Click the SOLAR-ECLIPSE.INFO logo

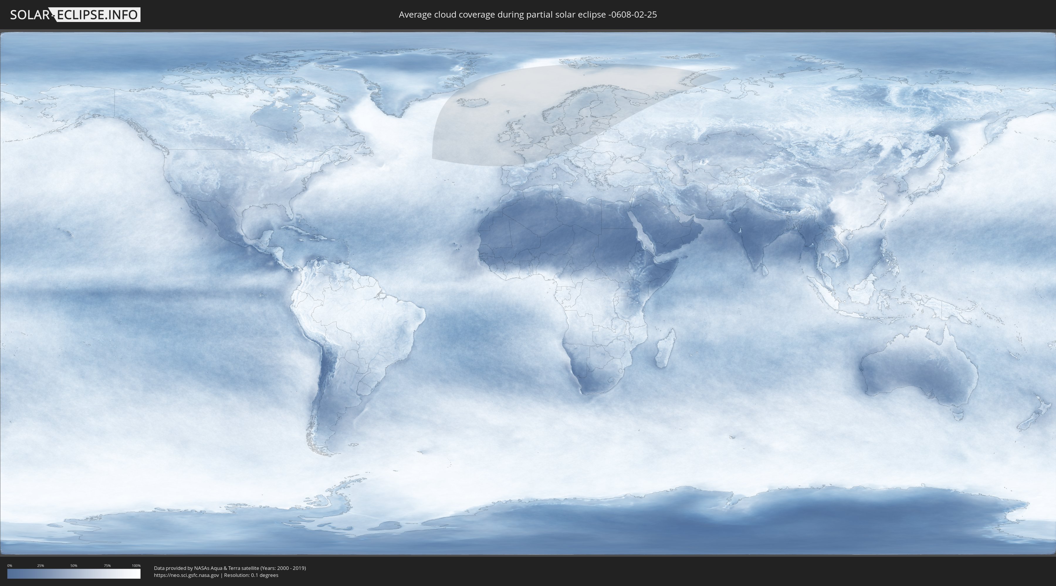click(x=75, y=15)
